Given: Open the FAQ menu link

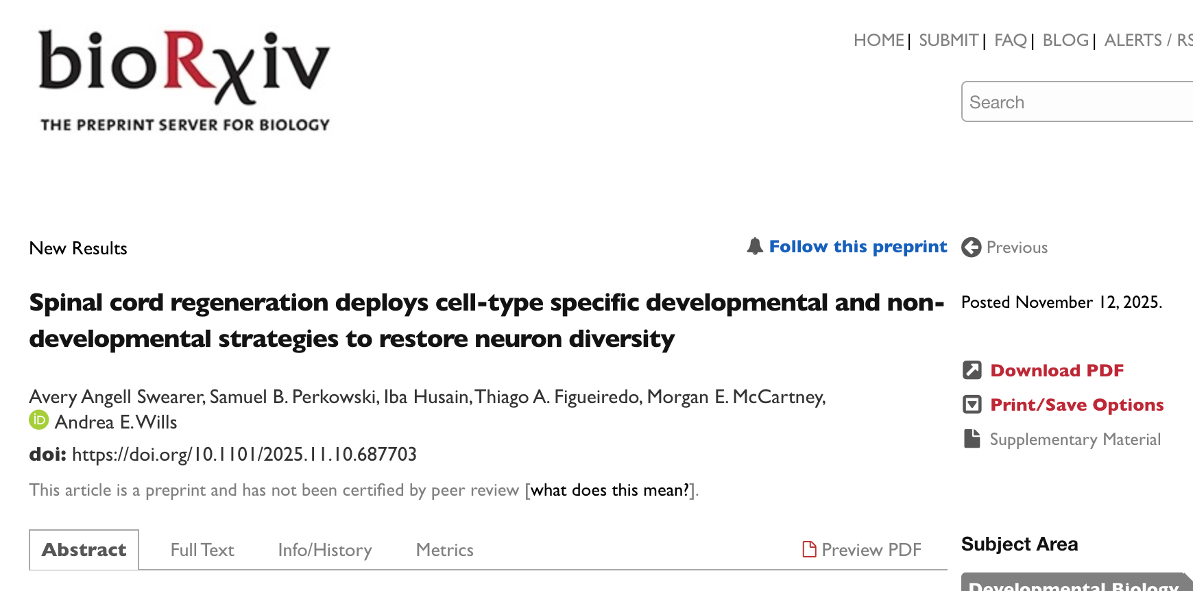Looking at the screenshot, I should (1010, 40).
